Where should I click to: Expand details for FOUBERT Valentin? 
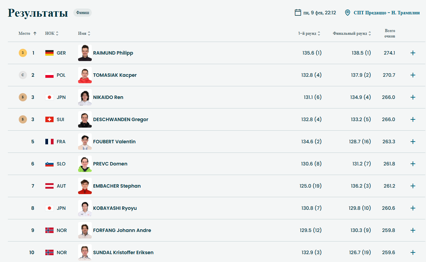[413, 142]
